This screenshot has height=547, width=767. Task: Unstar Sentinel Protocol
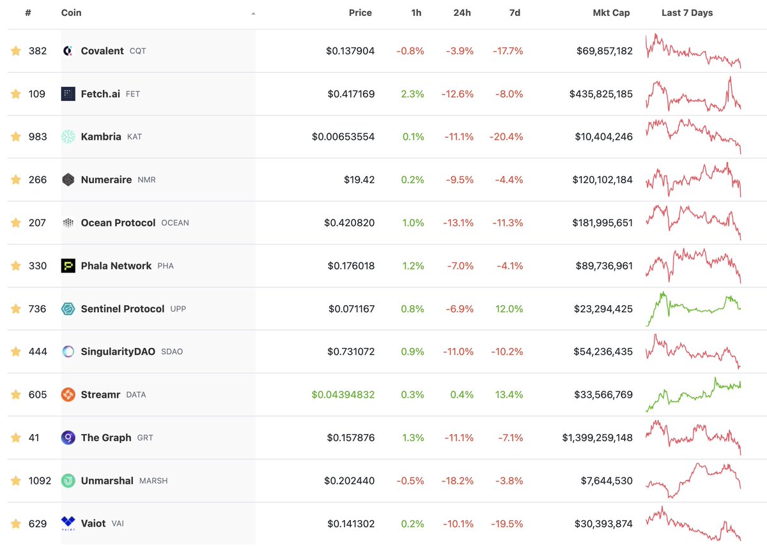click(x=16, y=308)
